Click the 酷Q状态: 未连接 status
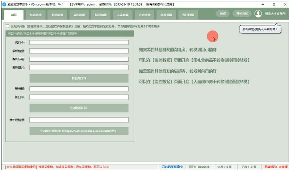This screenshot has height=174, width=289. [x=276, y=167]
